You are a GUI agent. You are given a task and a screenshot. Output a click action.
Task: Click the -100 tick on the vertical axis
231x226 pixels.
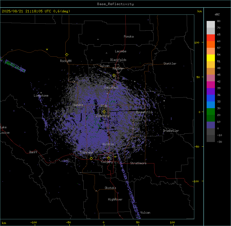[196, 181]
